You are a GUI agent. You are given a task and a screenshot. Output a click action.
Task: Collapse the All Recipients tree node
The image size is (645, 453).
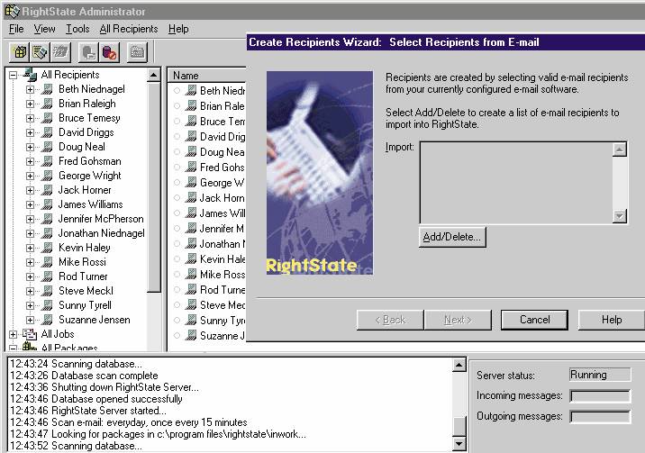pos(13,75)
